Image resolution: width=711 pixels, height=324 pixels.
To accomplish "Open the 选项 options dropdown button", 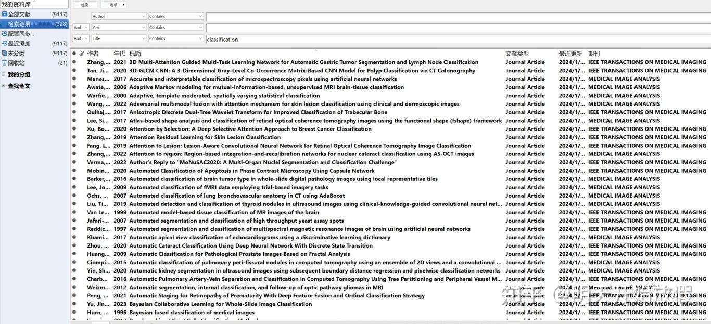I will [x=113, y=5].
